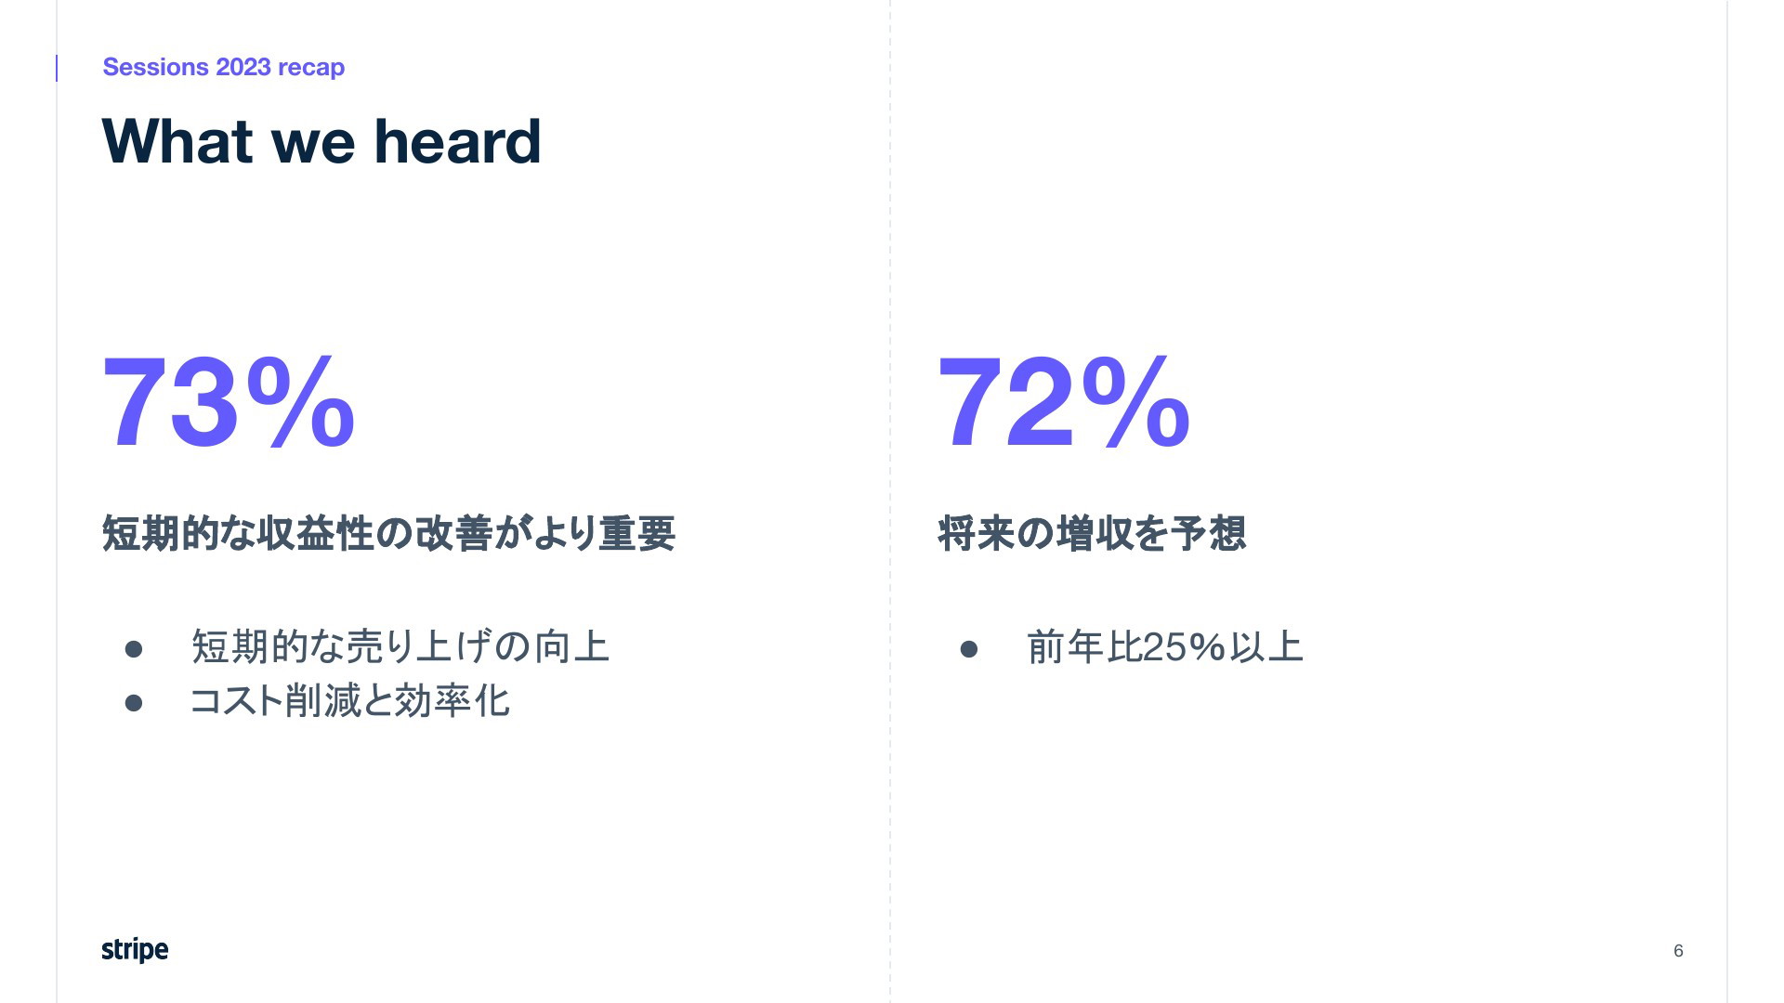1784x1003 pixels.
Task: Click the percent sign of 73%
Action: 301,403
